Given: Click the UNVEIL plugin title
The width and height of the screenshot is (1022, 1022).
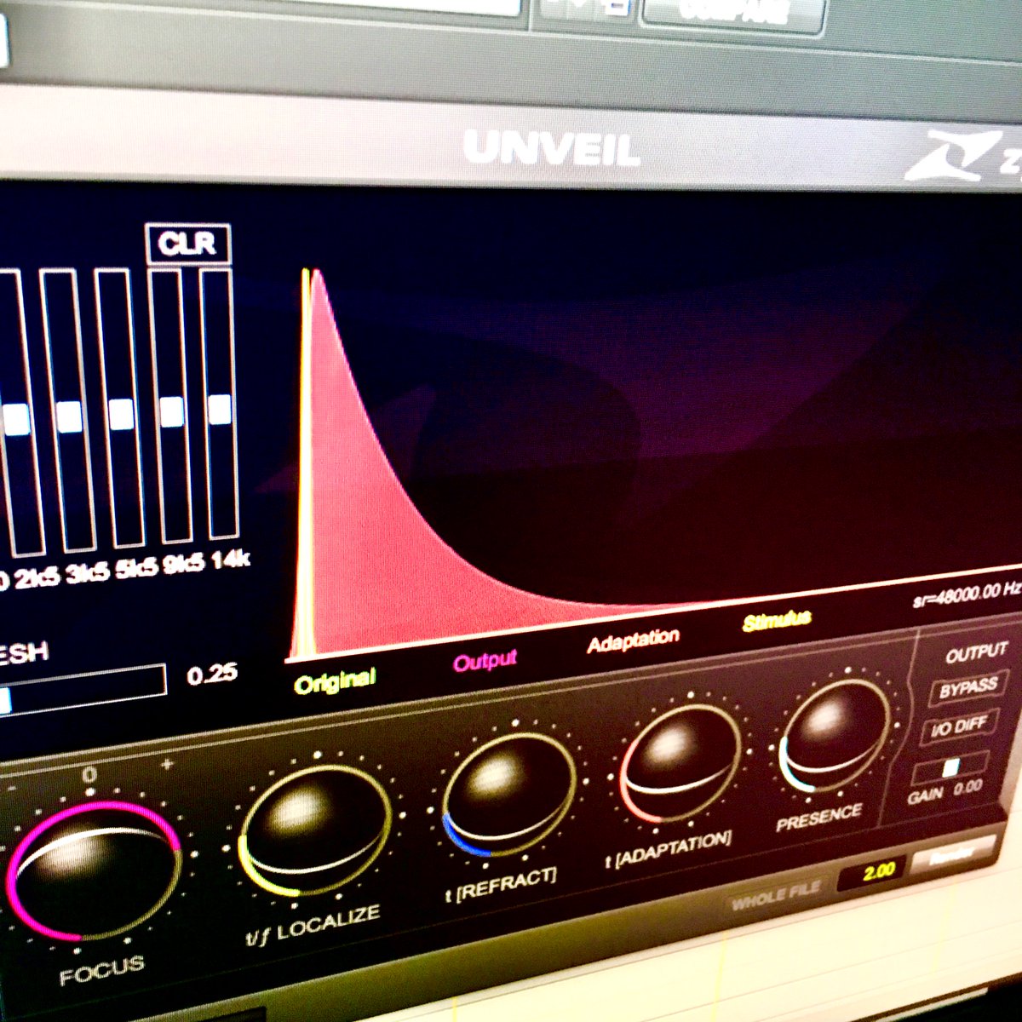Looking at the screenshot, I should click(552, 151).
